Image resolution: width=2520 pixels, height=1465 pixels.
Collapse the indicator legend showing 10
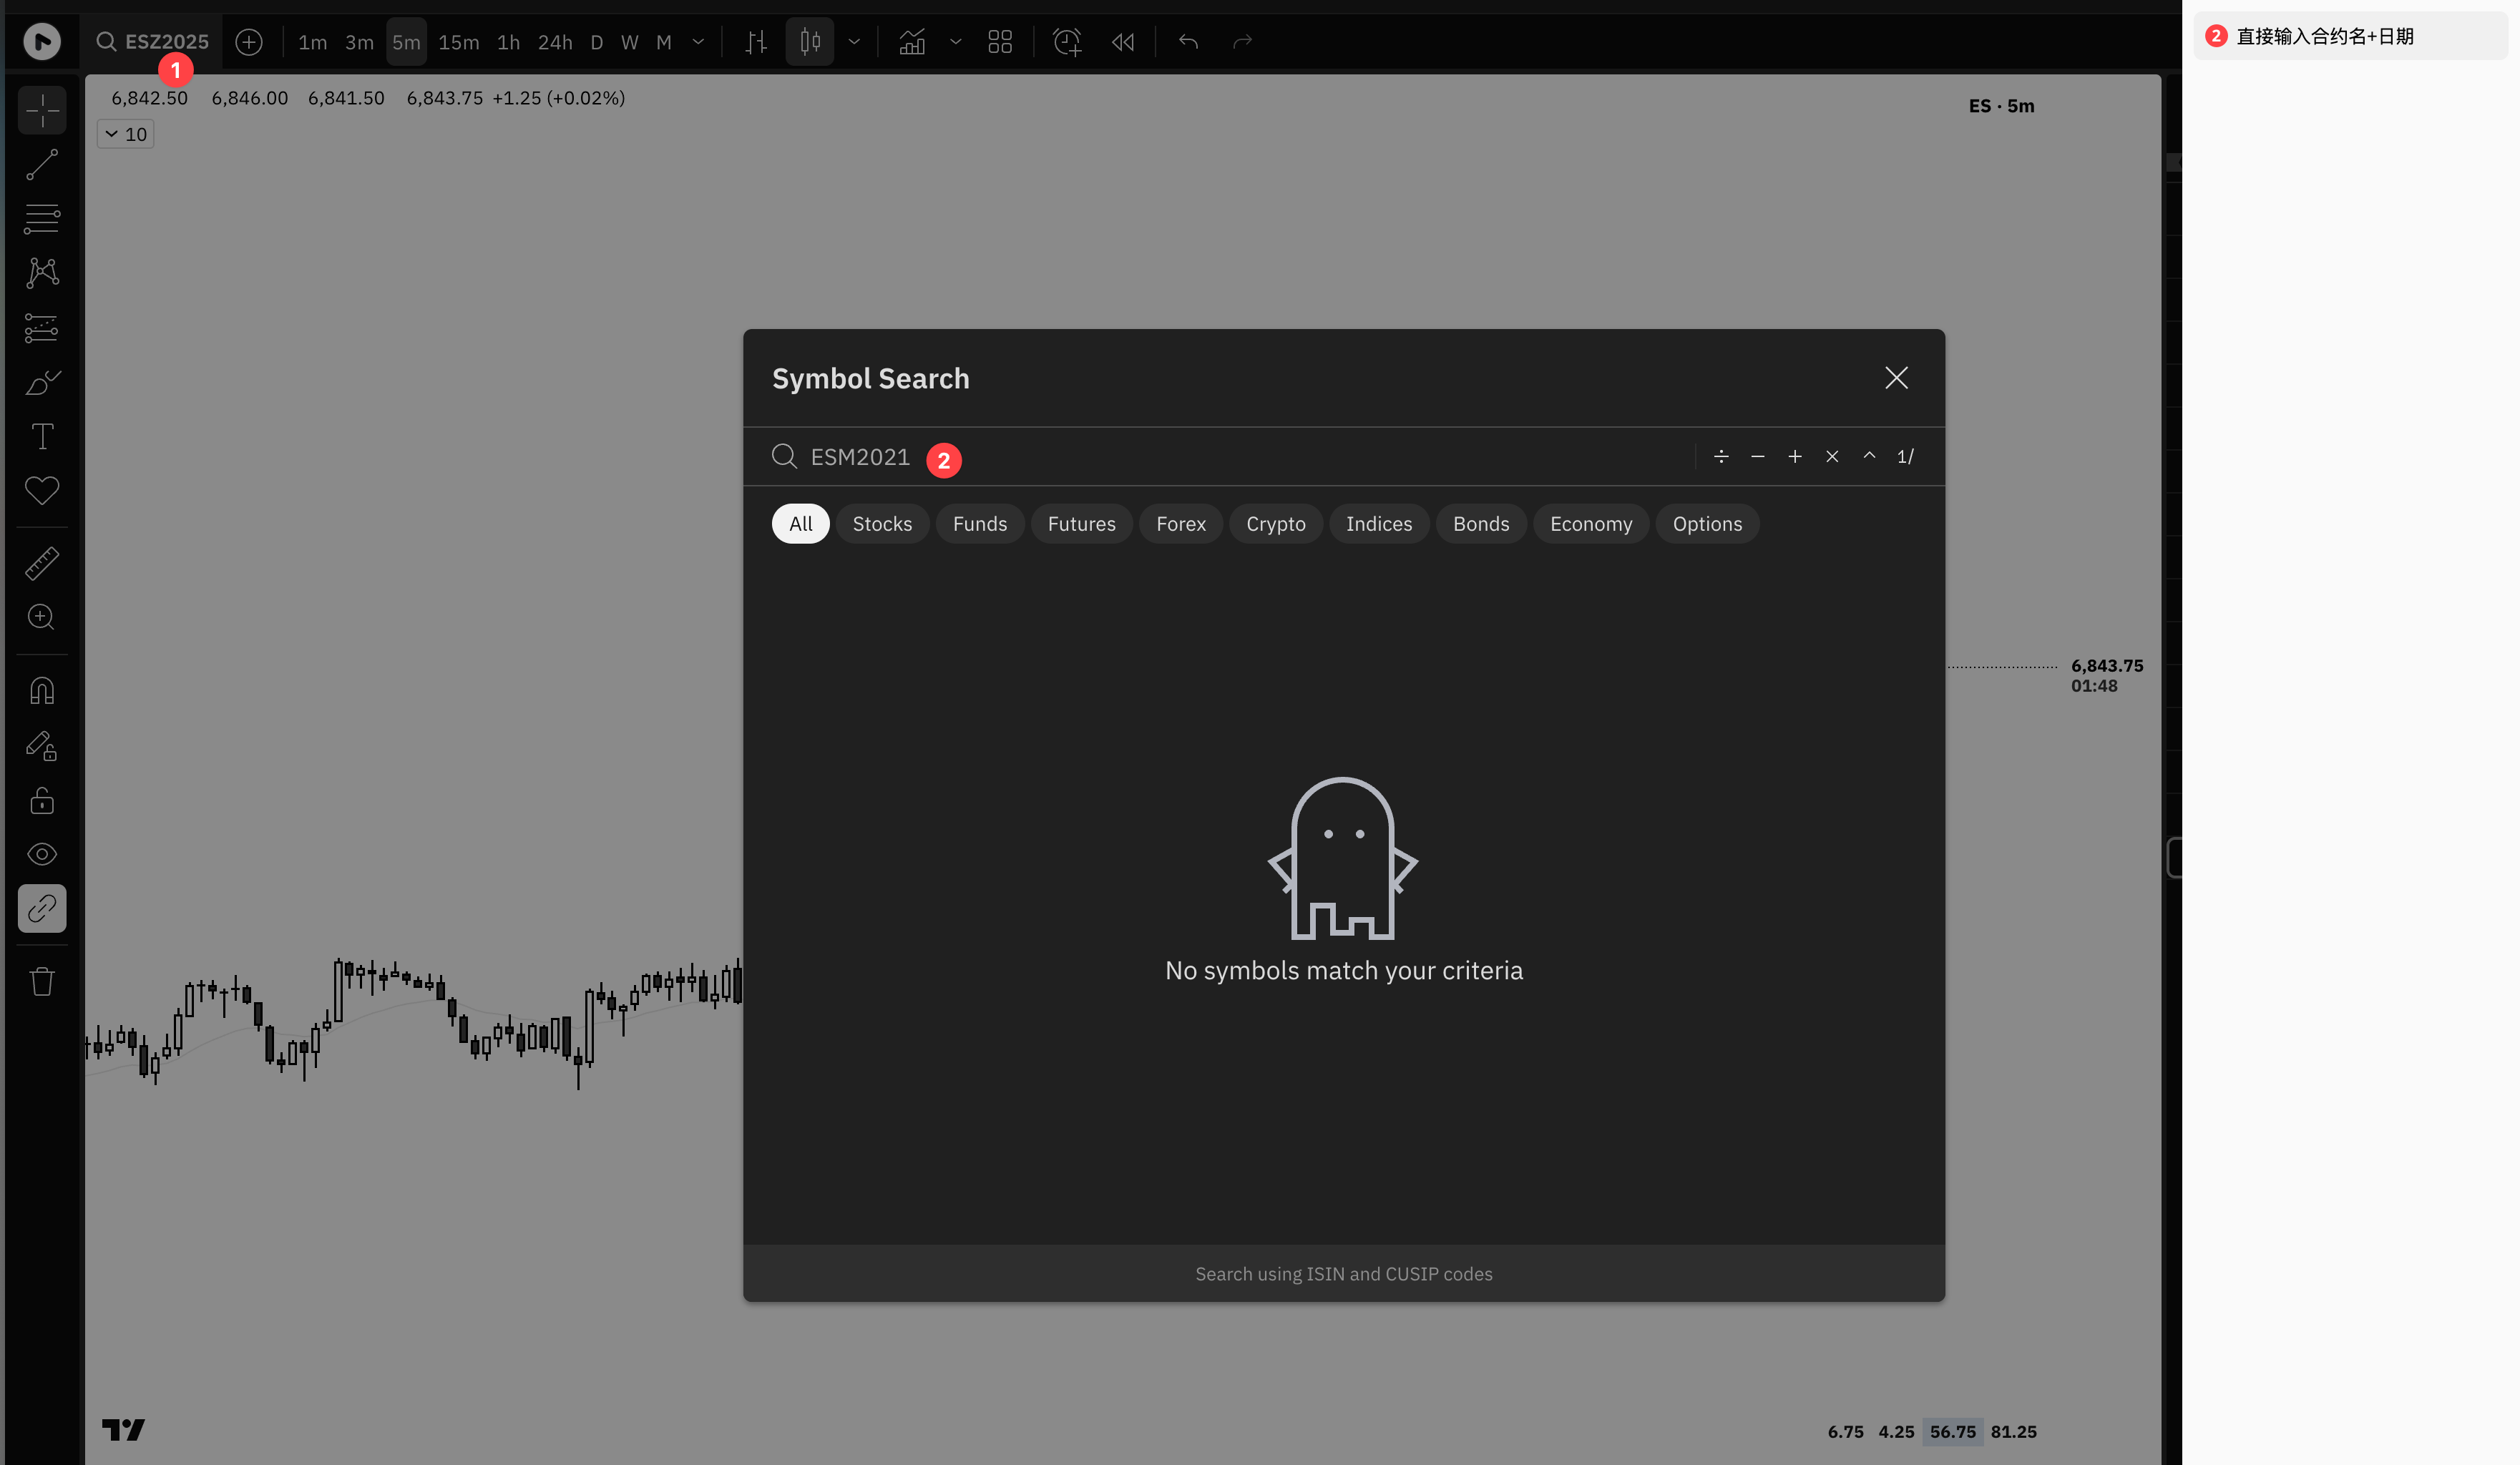point(125,134)
